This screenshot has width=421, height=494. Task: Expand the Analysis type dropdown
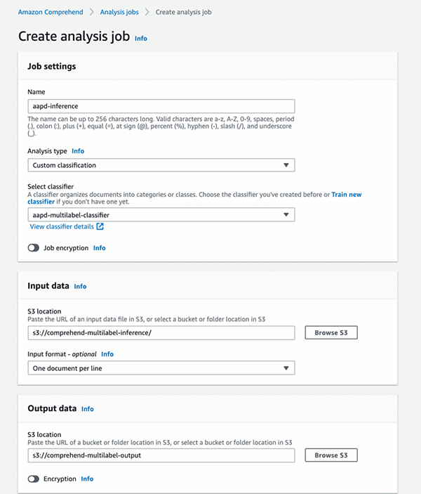161,165
